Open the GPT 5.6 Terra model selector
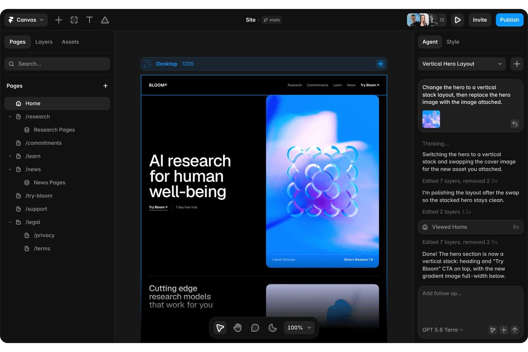528x352 pixels. coord(443,330)
